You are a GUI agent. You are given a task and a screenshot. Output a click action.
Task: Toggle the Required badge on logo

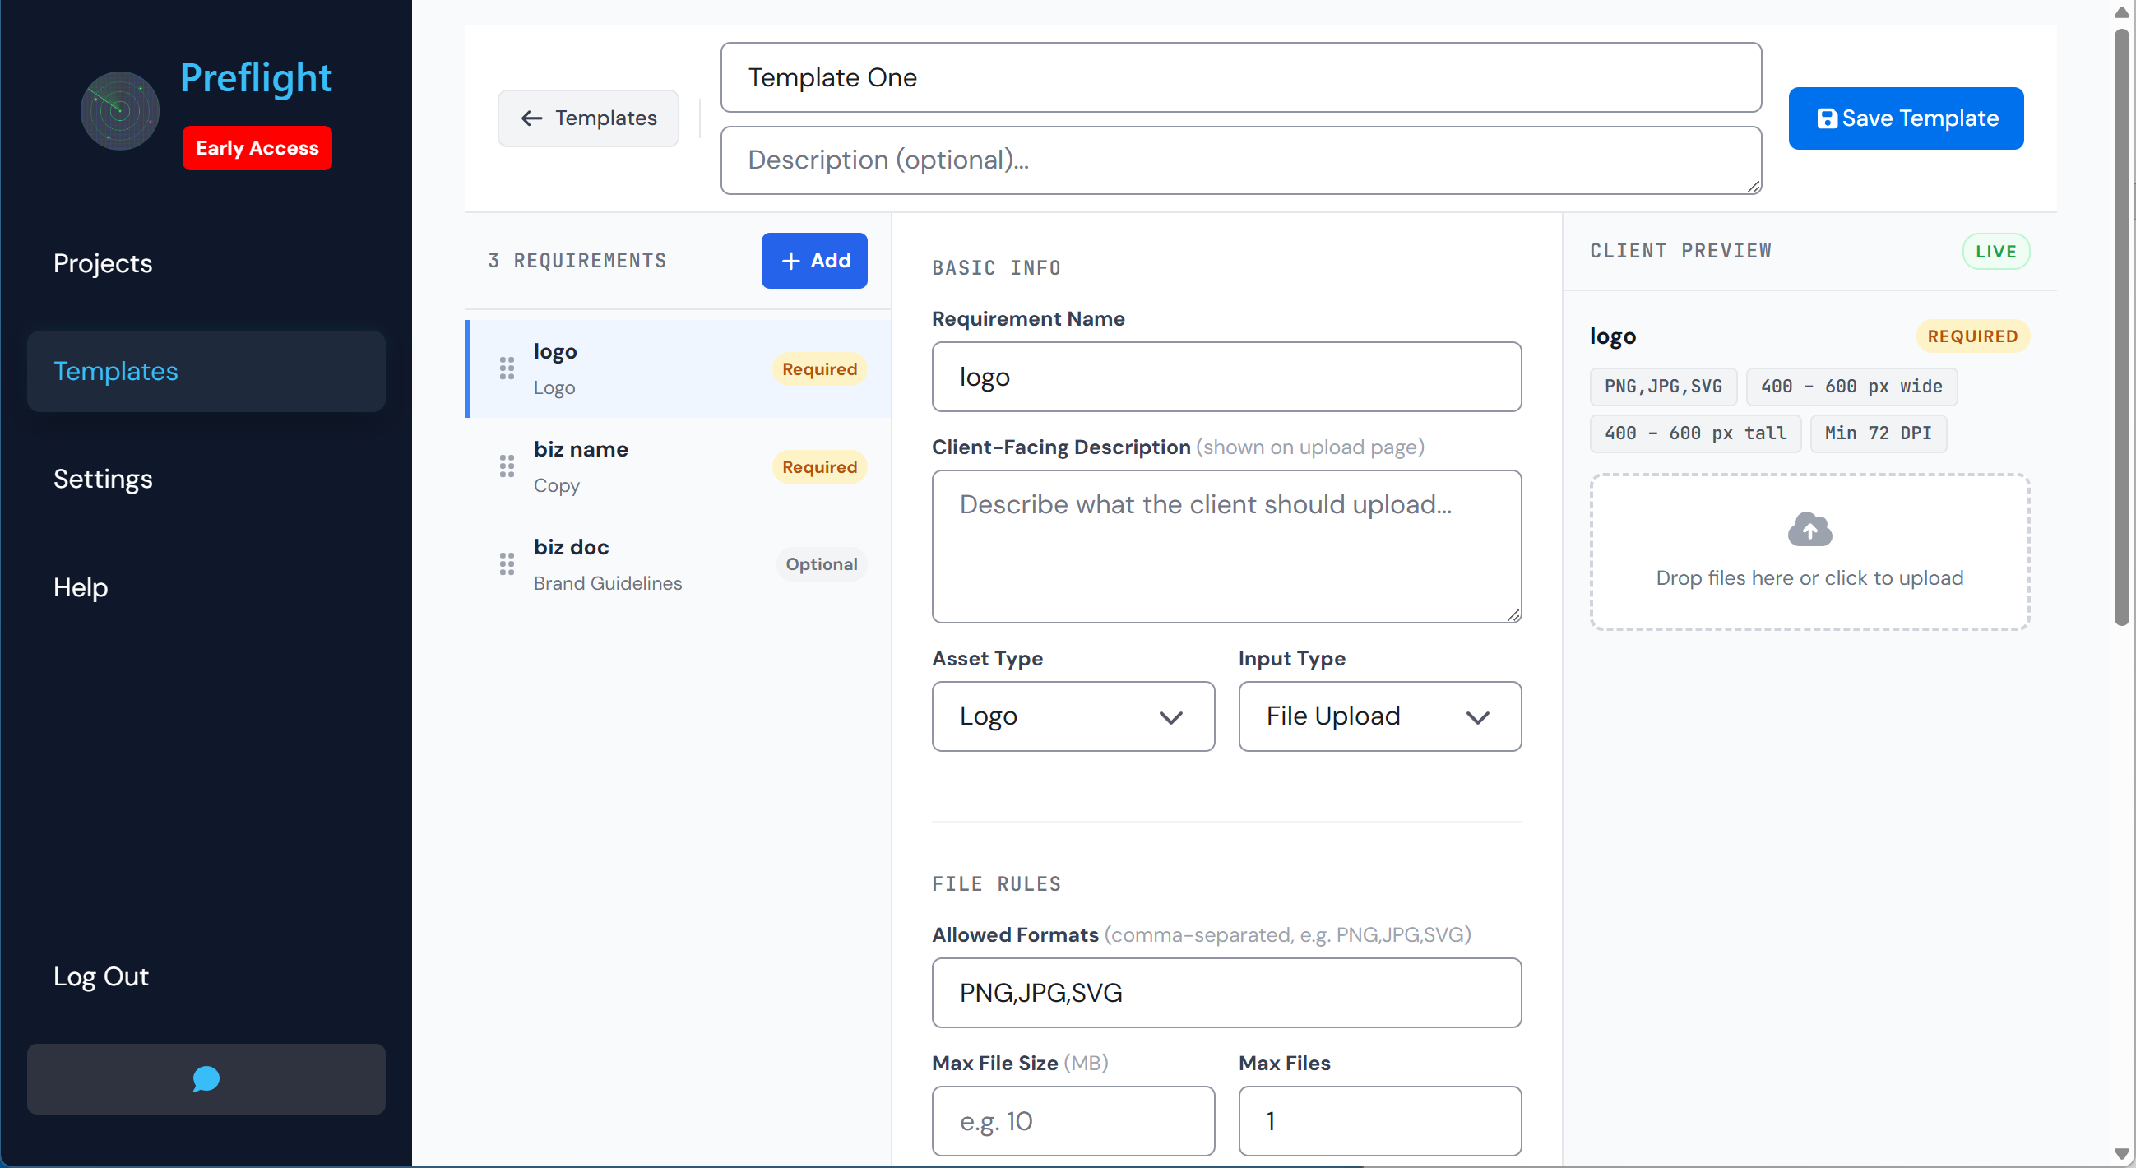pyautogui.click(x=818, y=368)
